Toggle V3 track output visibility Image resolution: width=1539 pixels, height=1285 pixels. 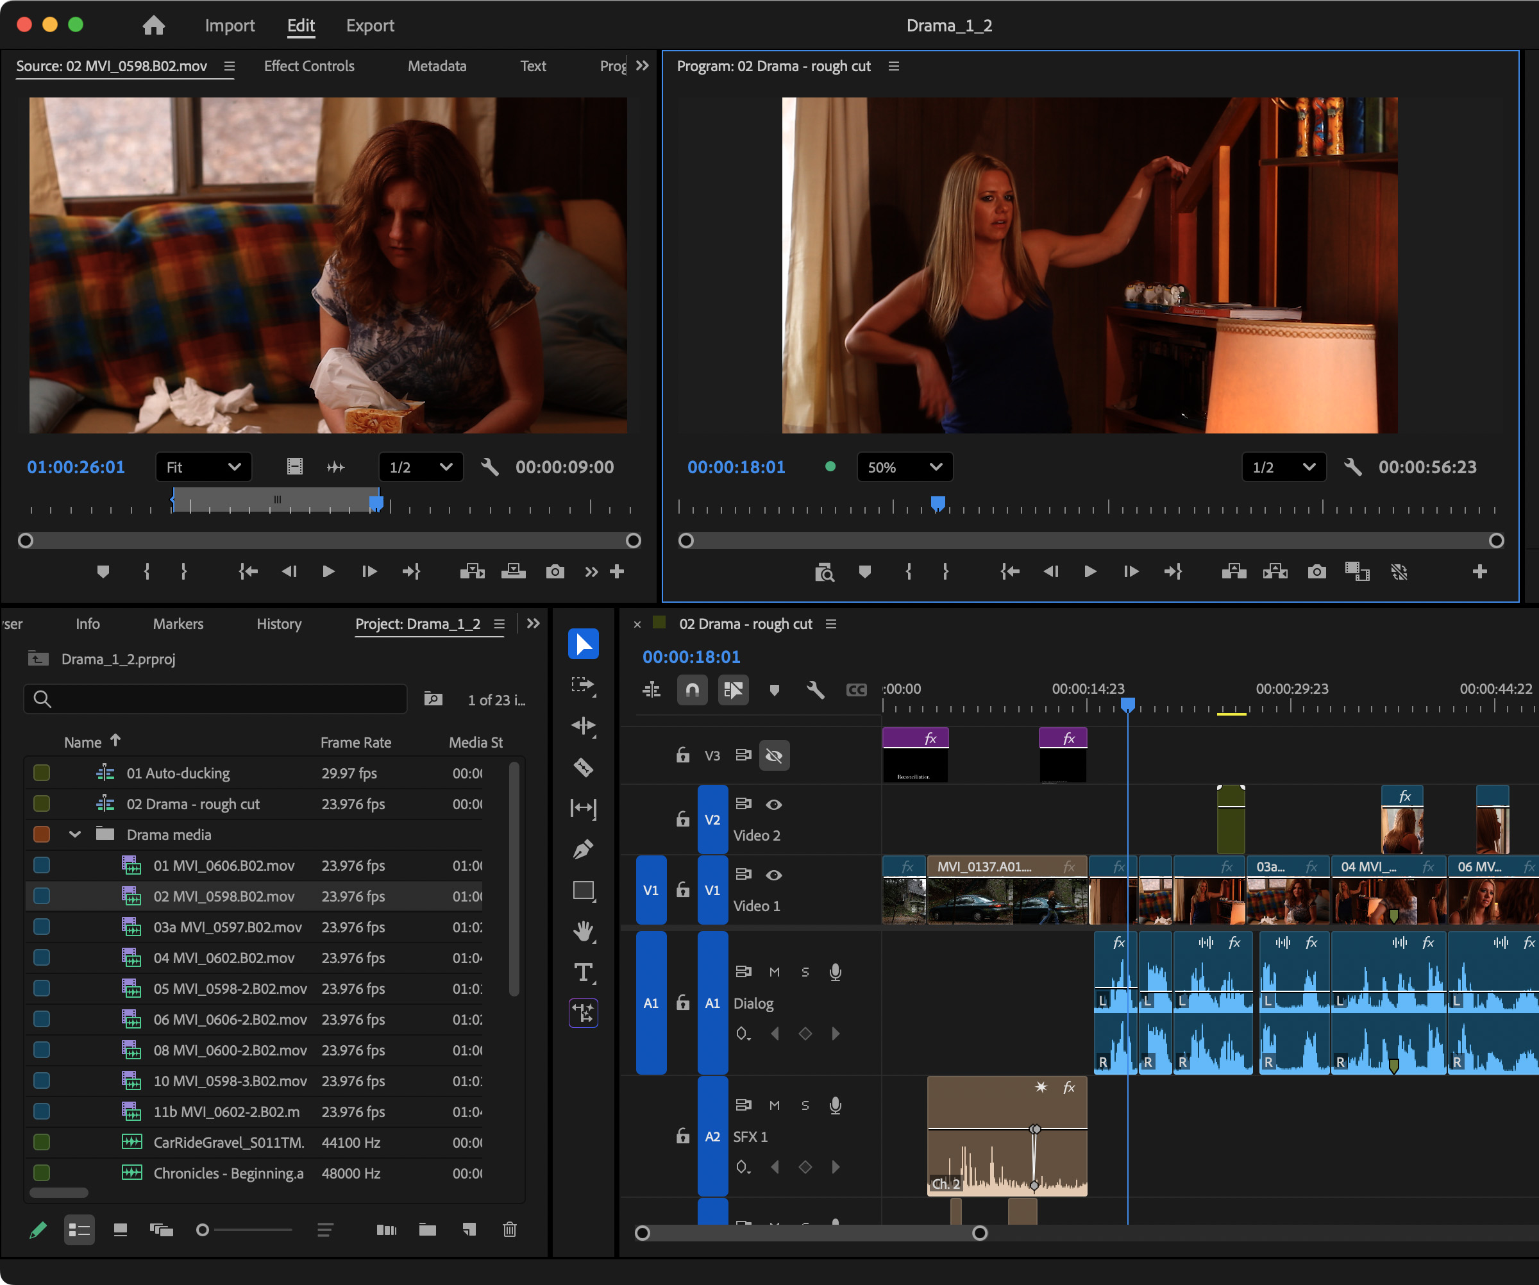pyautogui.click(x=774, y=755)
